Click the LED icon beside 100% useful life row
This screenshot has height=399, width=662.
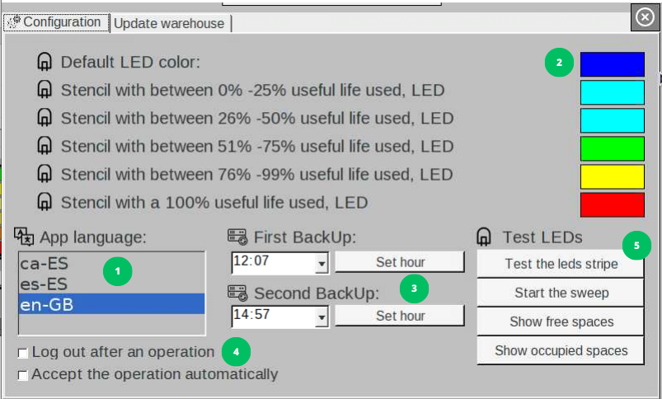pos(45,202)
